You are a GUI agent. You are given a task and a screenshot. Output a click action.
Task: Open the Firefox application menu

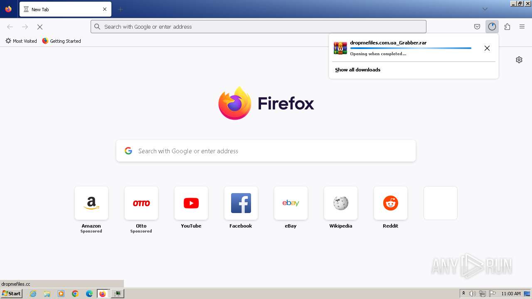pos(522,27)
